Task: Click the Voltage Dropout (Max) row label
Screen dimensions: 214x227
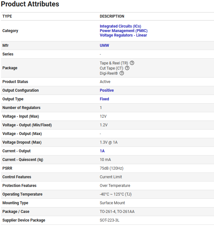Action: (22, 142)
